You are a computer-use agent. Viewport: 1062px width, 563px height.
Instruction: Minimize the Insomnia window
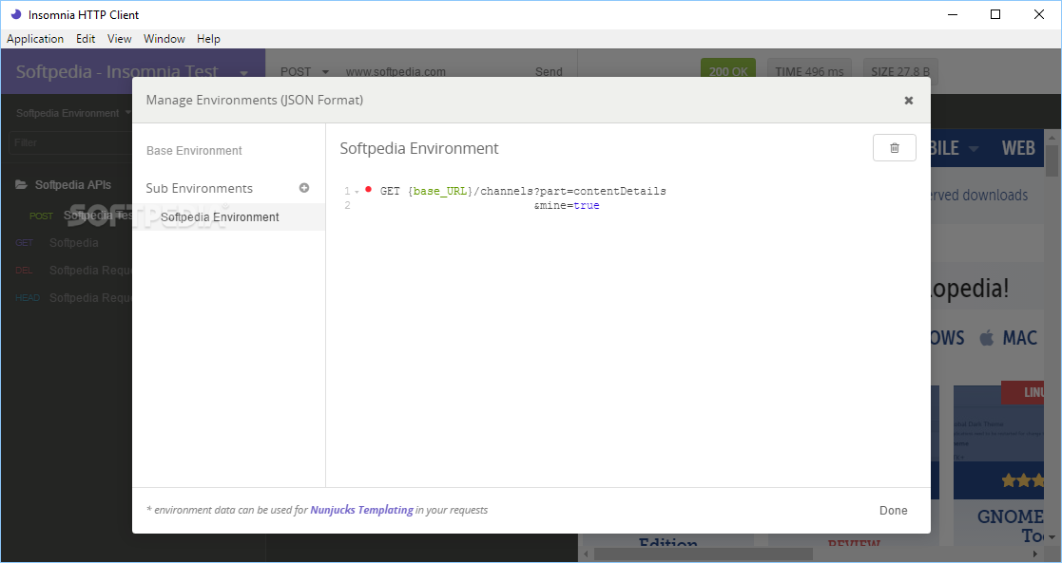click(x=953, y=14)
